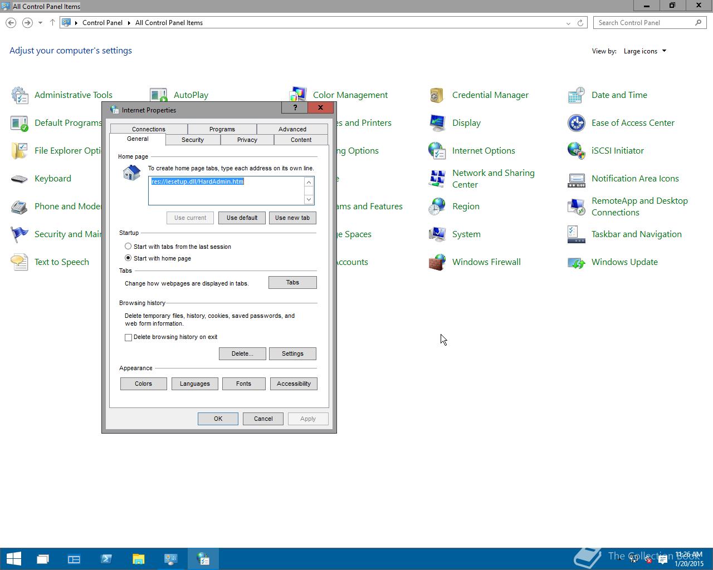Open browsing history Settings button
This screenshot has width=713, height=570.
point(292,353)
